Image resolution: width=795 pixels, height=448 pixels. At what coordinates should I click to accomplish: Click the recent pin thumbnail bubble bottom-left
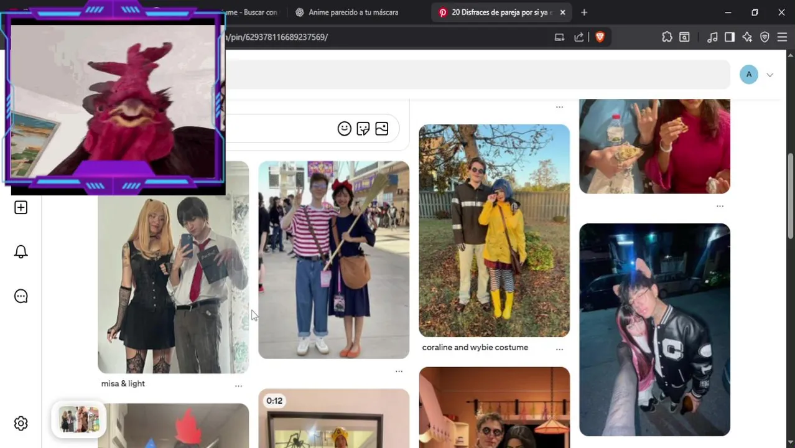(x=79, y=420)
